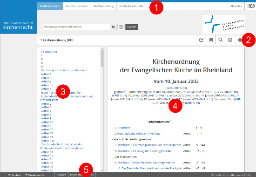256x177 pixels.
Task: Click the contents scrollbar up arrow
Action: coord(102,49)
